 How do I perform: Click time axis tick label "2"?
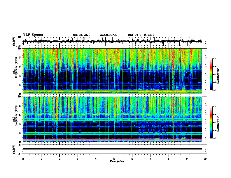point(60,159)
